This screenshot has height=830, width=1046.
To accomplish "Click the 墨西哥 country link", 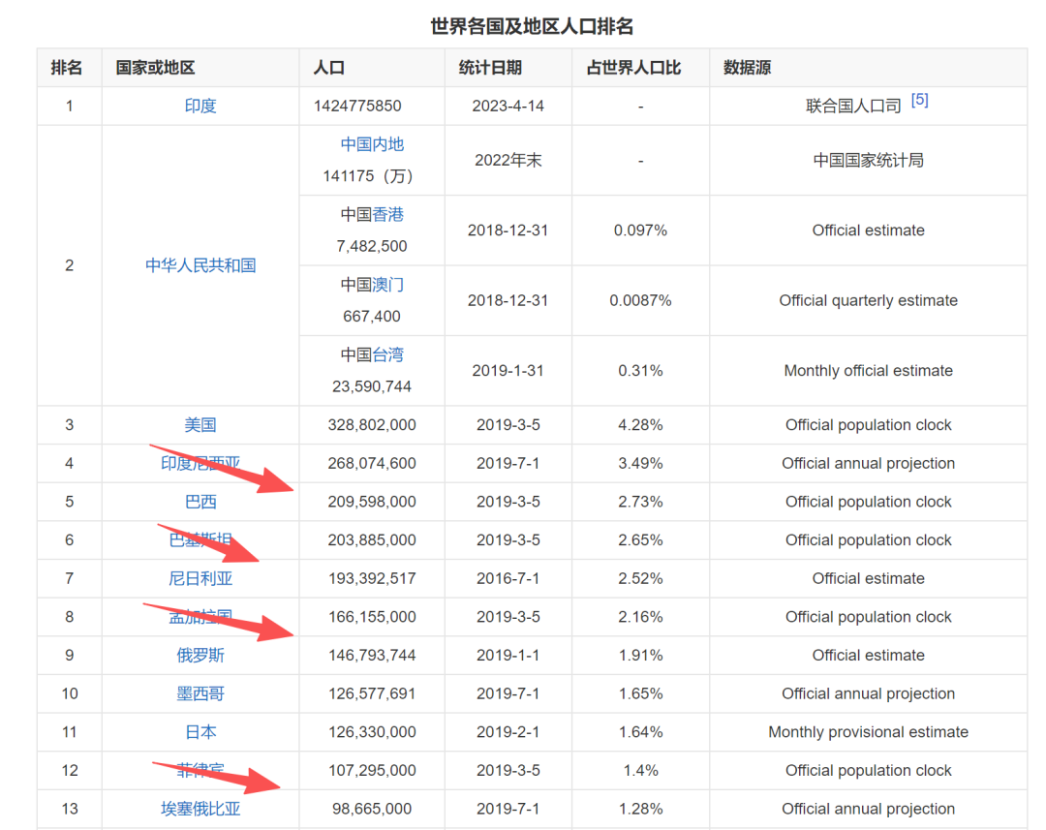I will pos(200,693).
